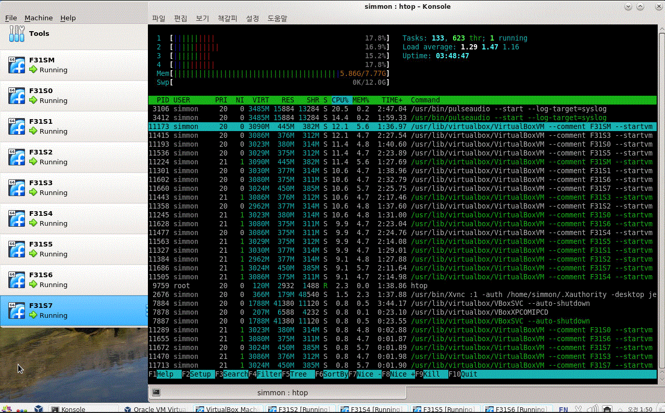Sort htop by the MEM% column header
This screenshot has width=665, height=413.
click(361, 100)
